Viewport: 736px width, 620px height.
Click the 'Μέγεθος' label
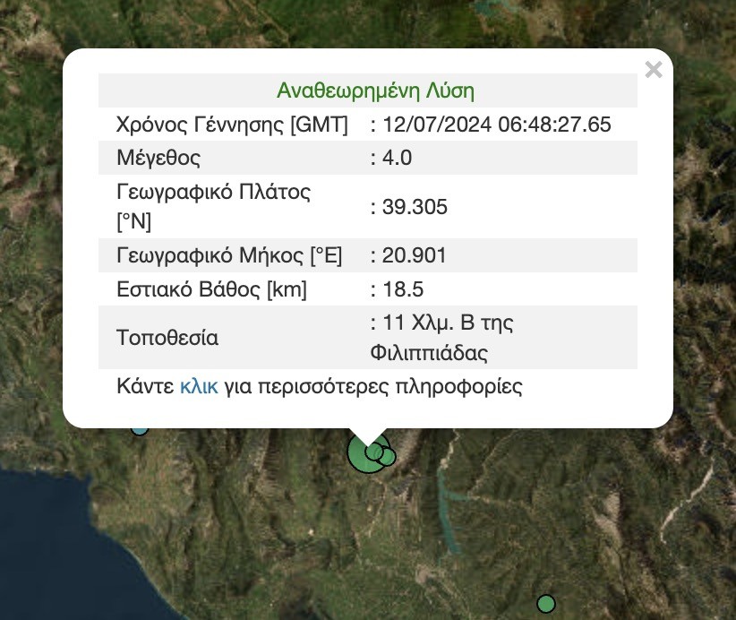158,158
